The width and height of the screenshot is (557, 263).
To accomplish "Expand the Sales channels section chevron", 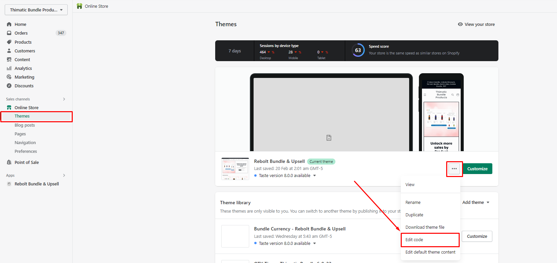I will pyautogui.click(x=64, y=99).
